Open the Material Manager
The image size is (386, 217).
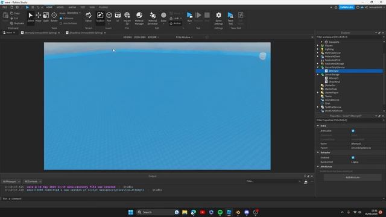(x=139, y=18)
